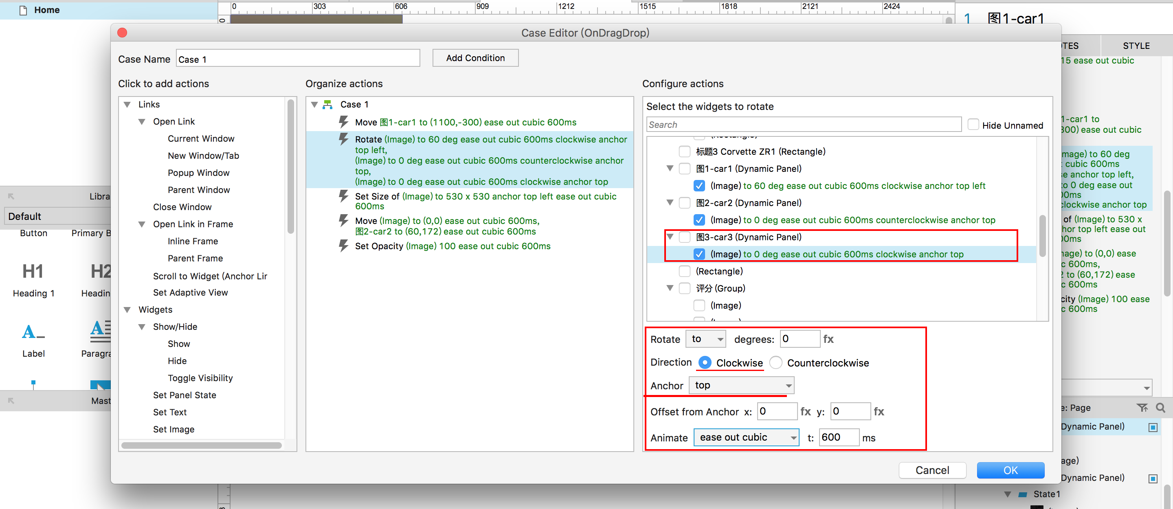Click the fx icon next to degrees field
The image size is (1173, 509).
pos(828,339)
